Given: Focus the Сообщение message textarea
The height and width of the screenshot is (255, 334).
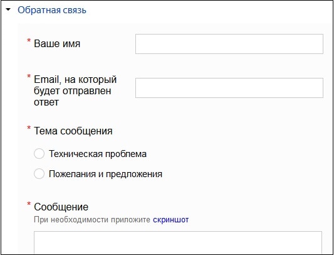Looking at the screenshot, I should [x=178, y=242].
